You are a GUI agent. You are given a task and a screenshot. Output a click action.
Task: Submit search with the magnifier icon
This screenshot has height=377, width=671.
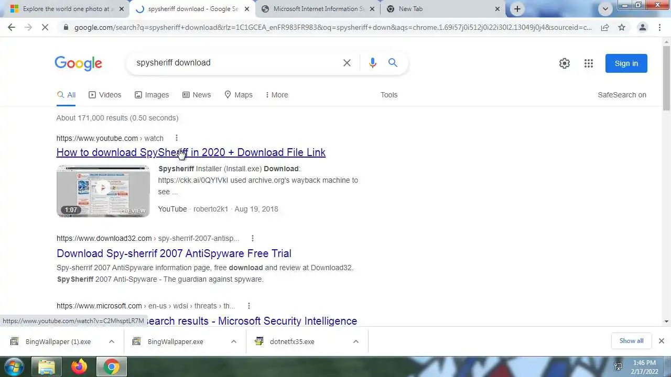point(393,63)
